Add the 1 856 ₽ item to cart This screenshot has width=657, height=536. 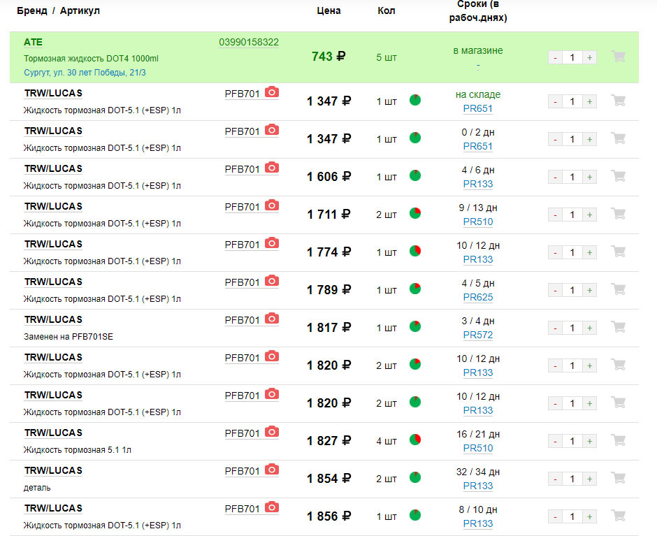click(x=619, y=515)
